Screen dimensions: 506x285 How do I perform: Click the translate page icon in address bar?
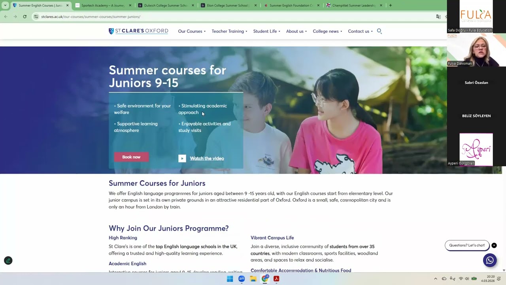(438, 17)
